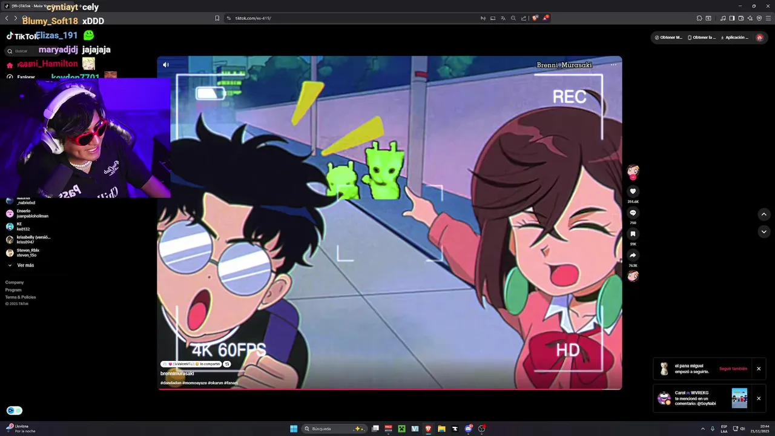Click the repost icon beside the shared-by pill
The image size is (775, 436).
click(227, 364)
